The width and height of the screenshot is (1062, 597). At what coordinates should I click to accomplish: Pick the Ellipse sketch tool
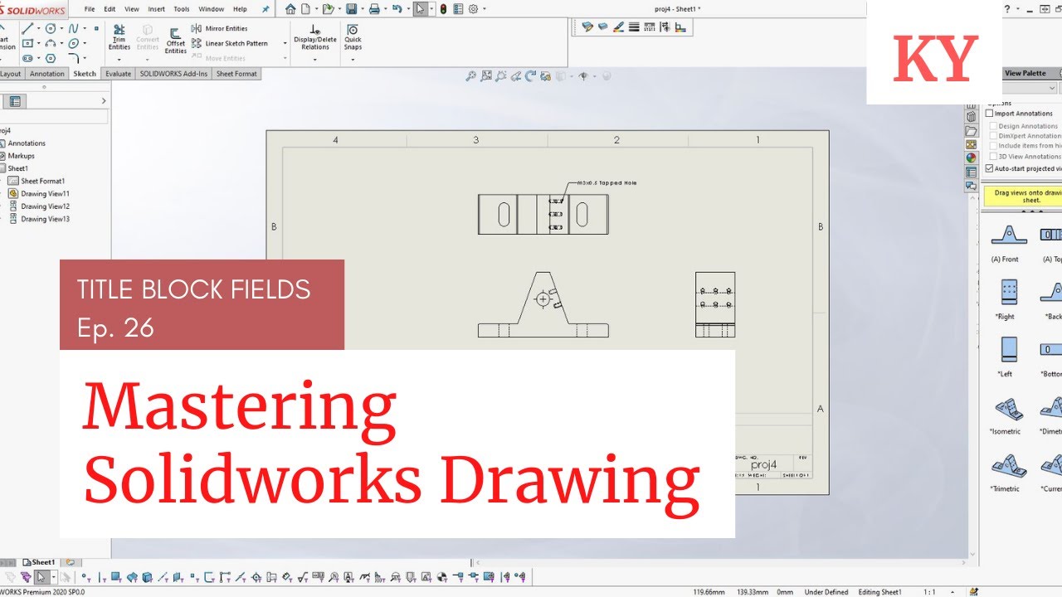tap(74, 43)
